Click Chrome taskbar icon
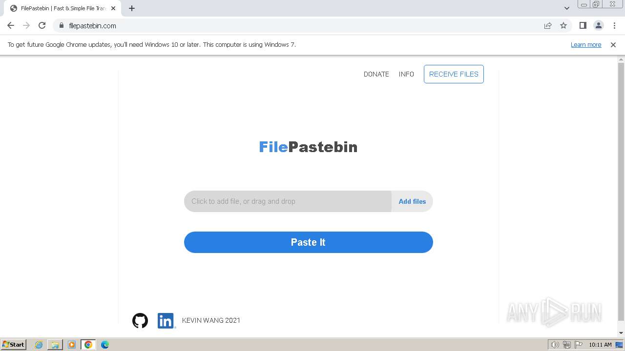 pyautogui.click(x=88, y=345)
